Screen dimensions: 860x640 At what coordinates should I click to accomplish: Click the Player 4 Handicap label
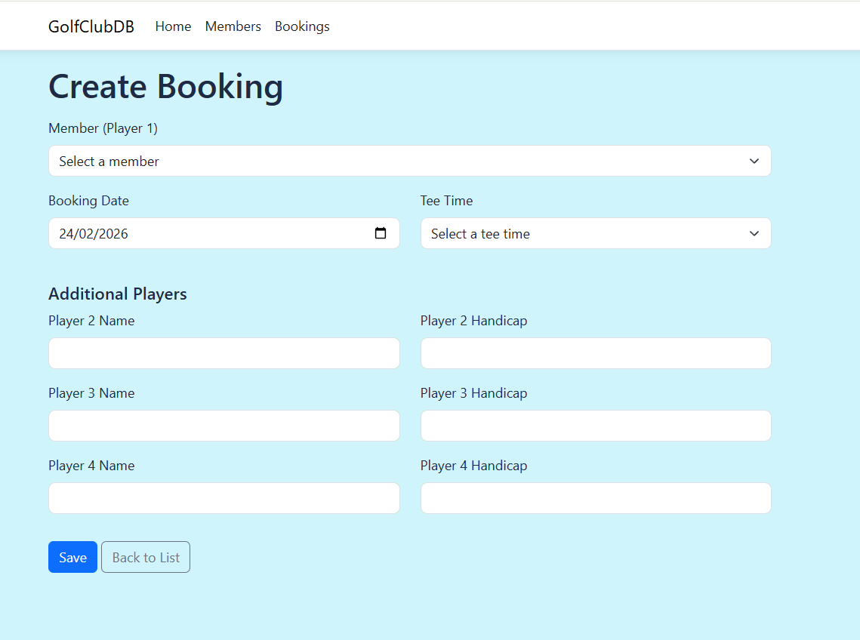pos(474,466)
